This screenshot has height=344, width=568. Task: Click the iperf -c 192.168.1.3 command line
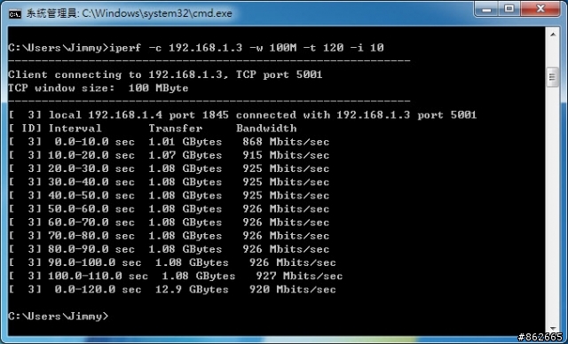(196, 48)
